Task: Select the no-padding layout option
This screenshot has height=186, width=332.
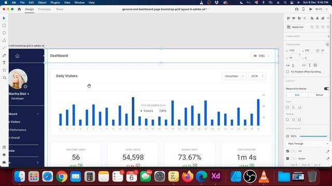Action: click(x=287, y=119)
